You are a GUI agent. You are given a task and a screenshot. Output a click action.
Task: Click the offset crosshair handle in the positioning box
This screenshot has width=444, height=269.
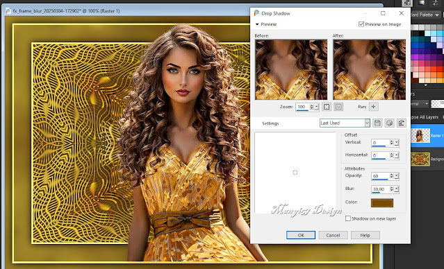pos(295,173)
